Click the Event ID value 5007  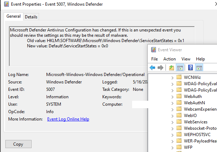point(50,89)
